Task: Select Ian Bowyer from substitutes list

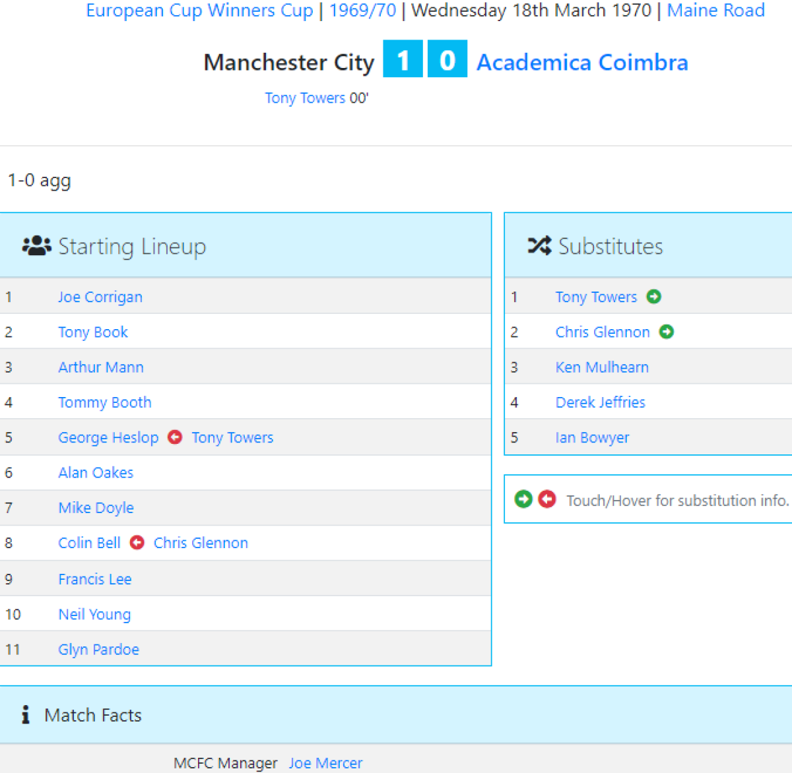Action: 592,437
